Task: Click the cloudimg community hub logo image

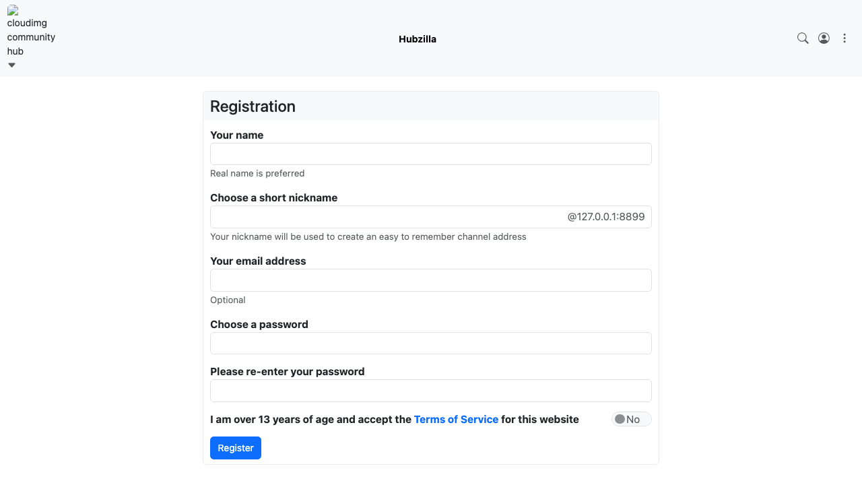Action: coord(31,30)
